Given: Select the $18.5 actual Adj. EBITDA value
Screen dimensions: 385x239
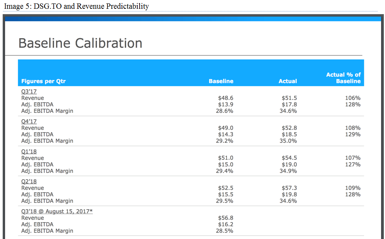Looking at the screenshot, I should [x=289, y=134].
